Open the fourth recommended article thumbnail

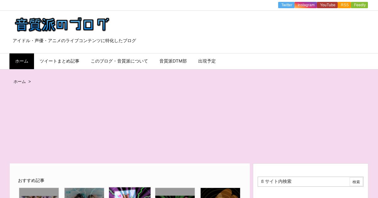click(x=175, y=193)
